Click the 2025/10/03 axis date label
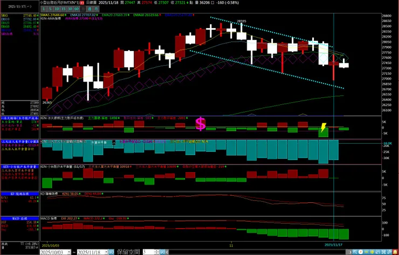This screenshot has height=255, width=399. (x=50, y=246)
